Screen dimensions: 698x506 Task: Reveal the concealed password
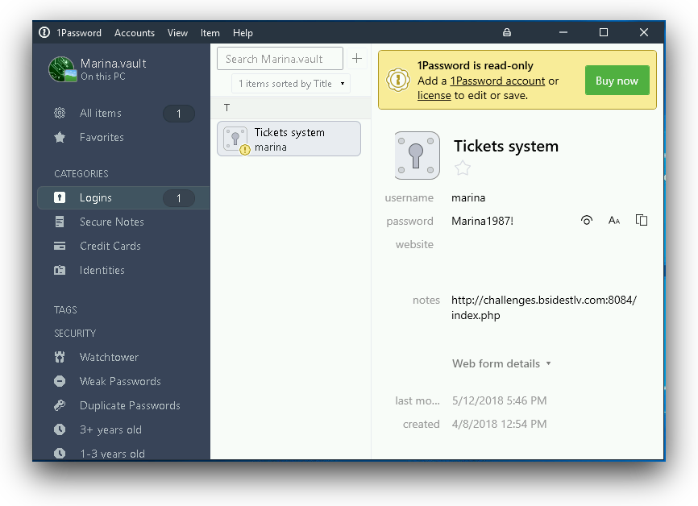(x=586, y=220)
